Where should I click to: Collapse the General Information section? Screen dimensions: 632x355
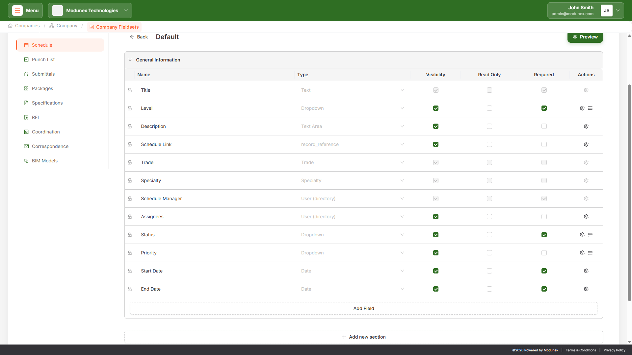coord(130,60)
